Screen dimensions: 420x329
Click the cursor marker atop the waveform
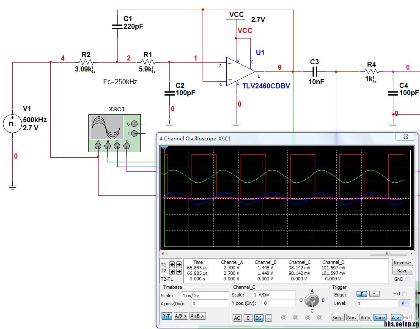pos(164,148)
